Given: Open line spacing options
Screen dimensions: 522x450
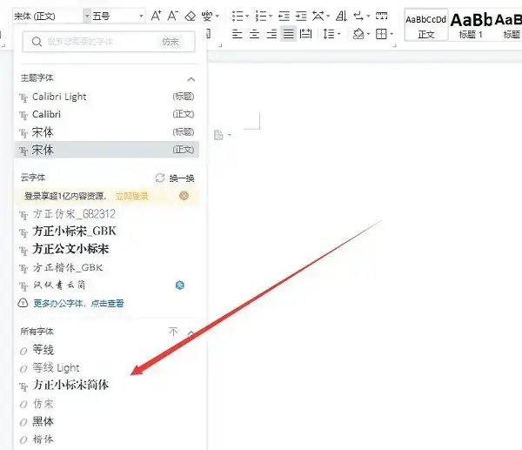Looking at the screenshot, I should tap(329, 34).
